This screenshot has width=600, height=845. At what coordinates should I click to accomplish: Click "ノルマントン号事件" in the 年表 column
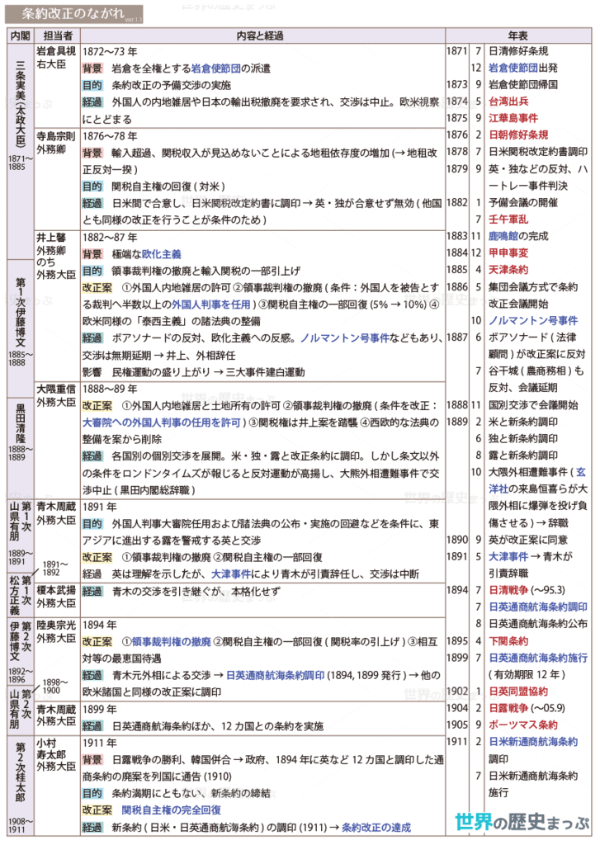coord(533,320)
